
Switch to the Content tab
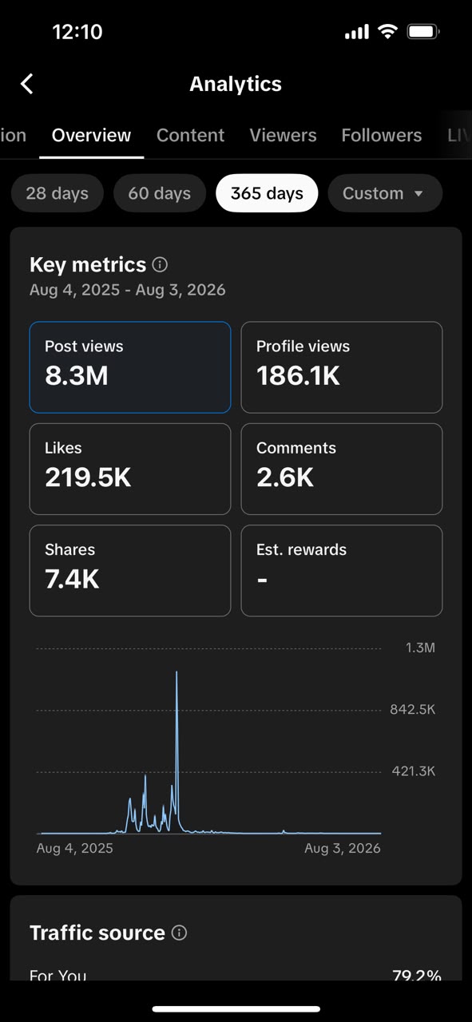(190, 136)
